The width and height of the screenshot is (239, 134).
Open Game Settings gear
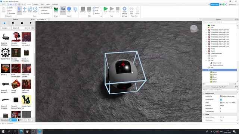pyautogui.click(x=124, y=10)
